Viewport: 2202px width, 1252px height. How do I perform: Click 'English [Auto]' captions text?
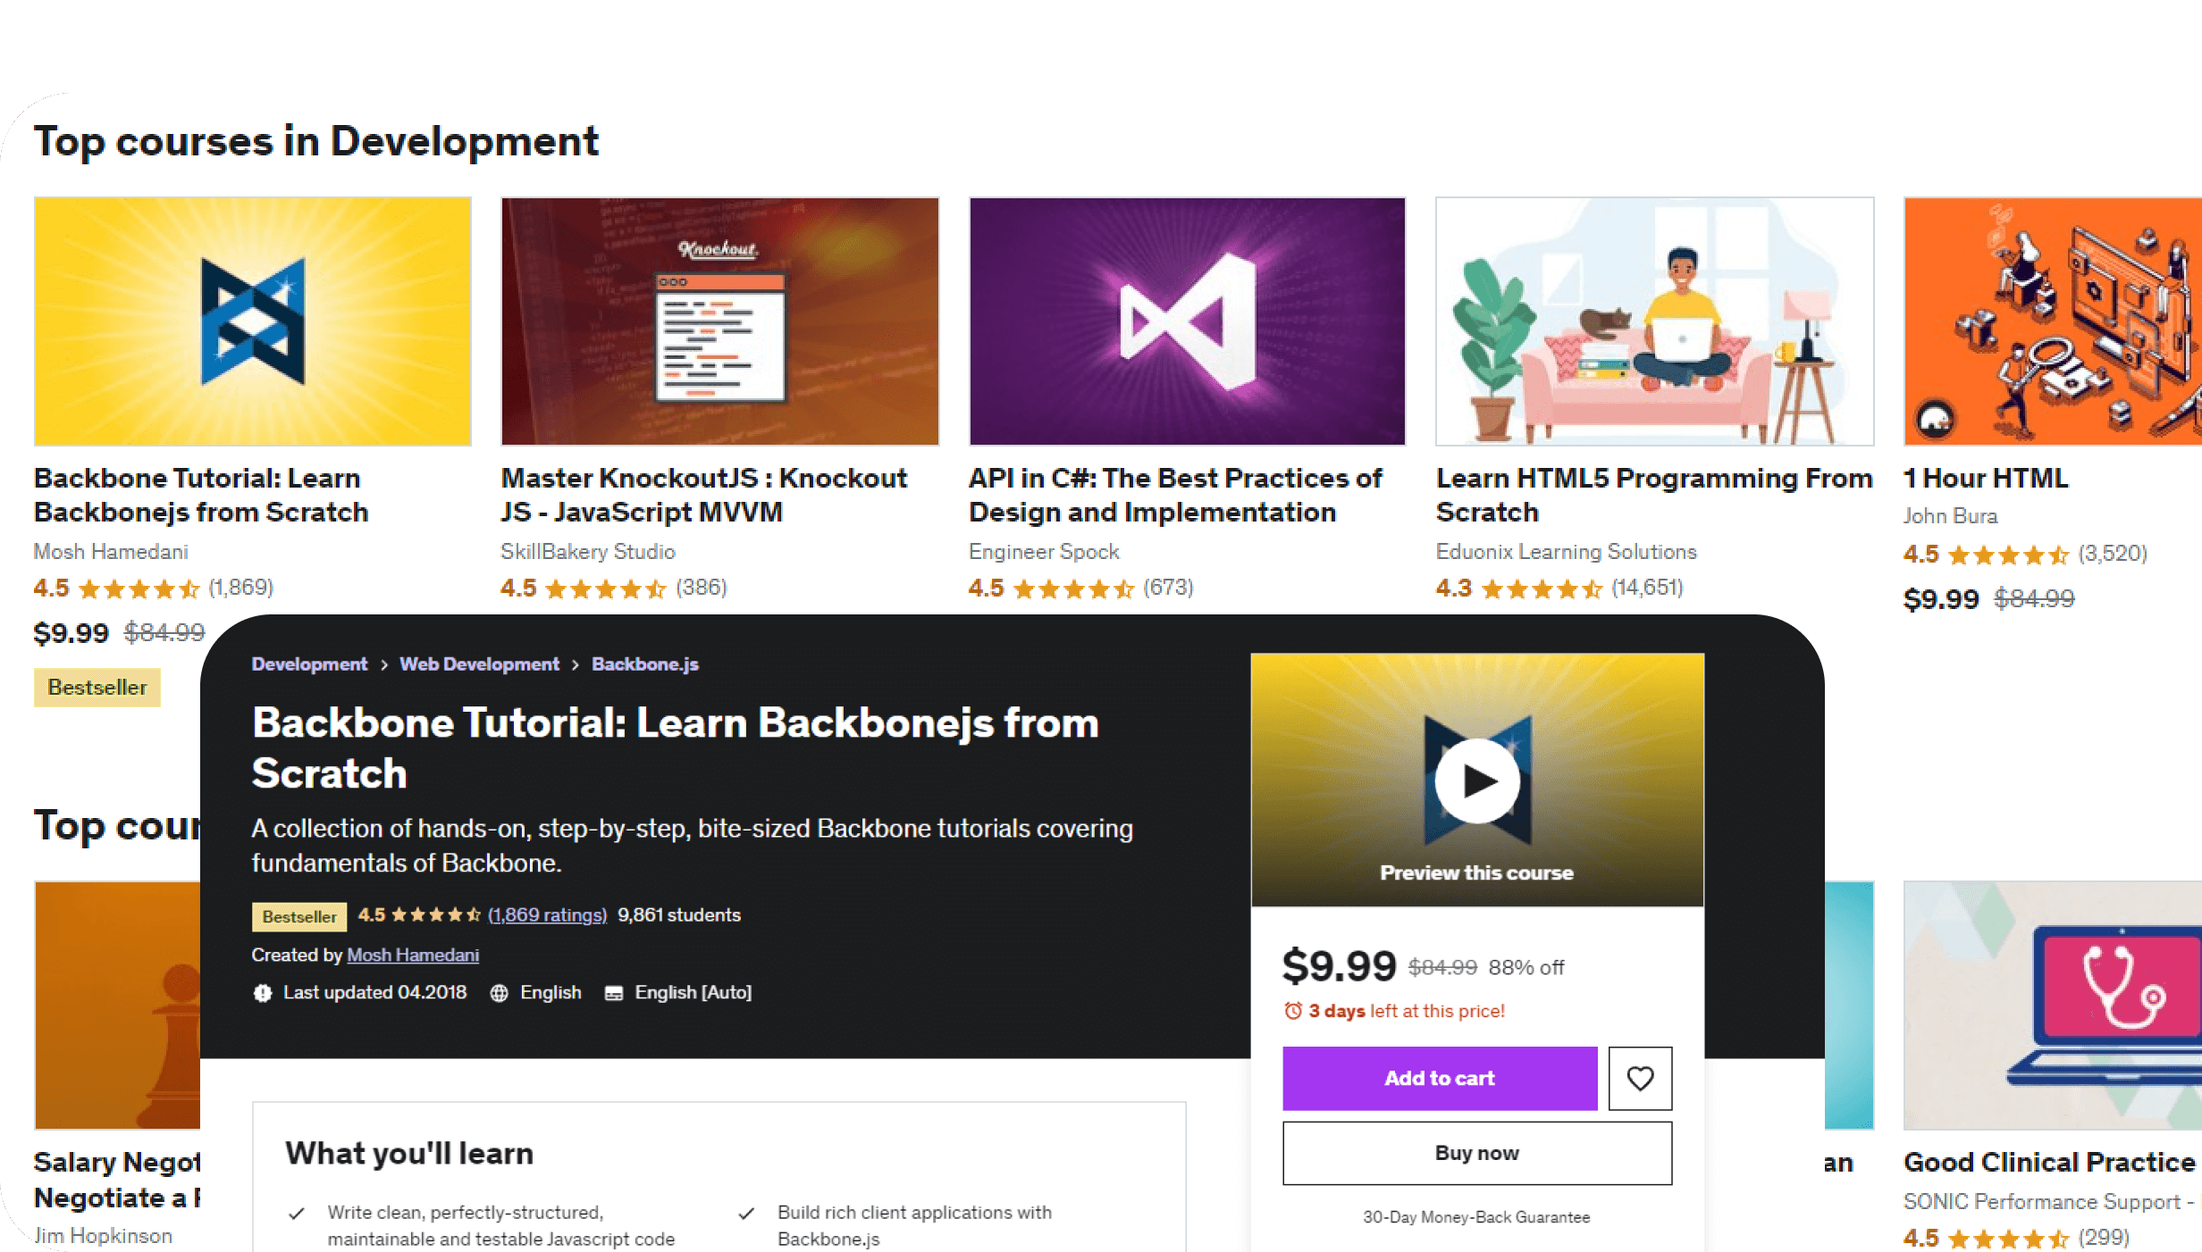click(x=693, y=993)
